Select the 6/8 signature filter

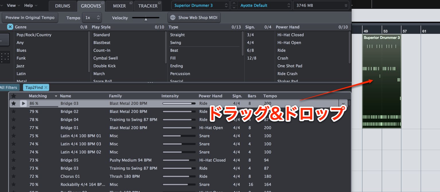(250, 50)
